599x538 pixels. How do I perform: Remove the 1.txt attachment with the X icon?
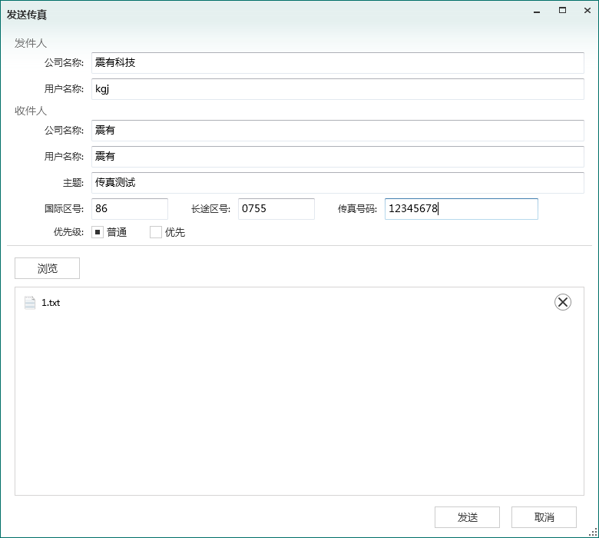point(563,302)
